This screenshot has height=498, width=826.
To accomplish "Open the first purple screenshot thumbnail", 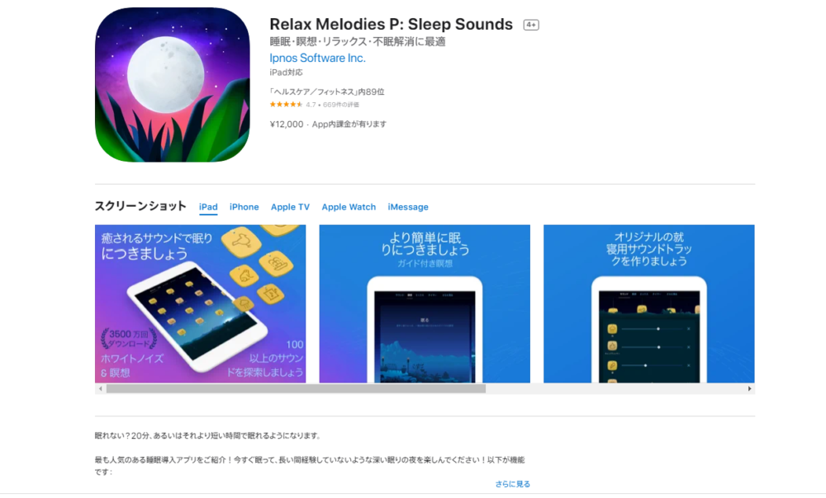I will 200,303.
